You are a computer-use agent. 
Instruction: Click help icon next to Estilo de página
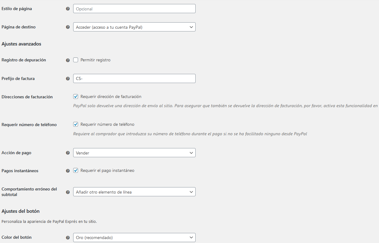[68, 9]
